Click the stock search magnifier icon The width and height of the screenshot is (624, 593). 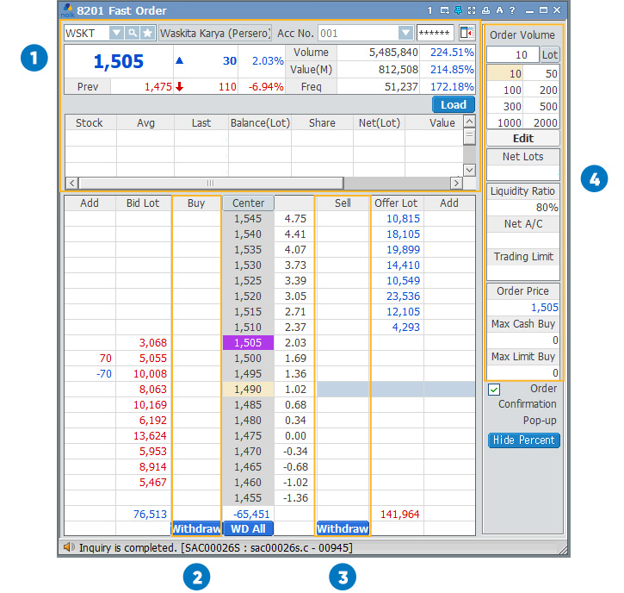(133, 33)
